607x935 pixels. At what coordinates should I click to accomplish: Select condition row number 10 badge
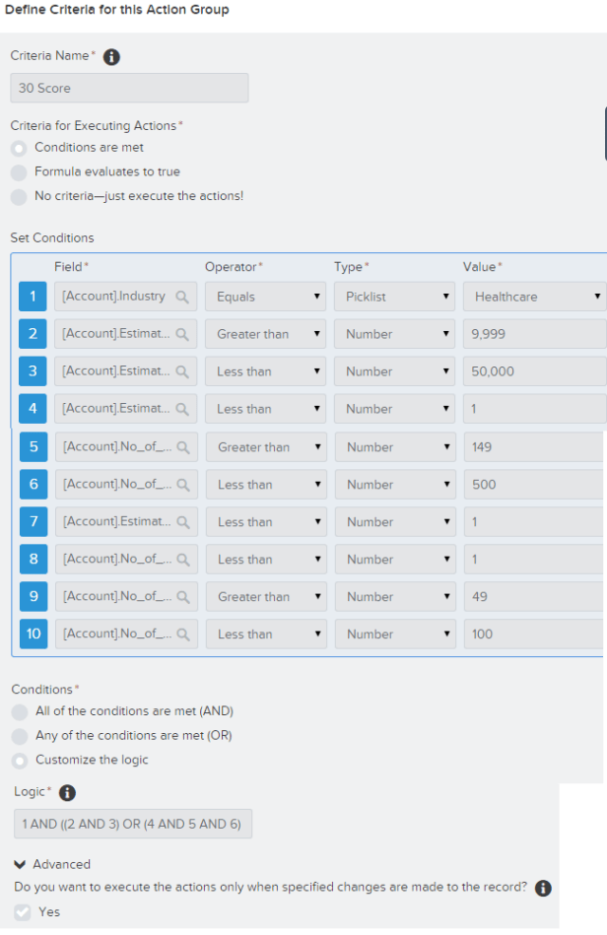(x=34, y=634)
